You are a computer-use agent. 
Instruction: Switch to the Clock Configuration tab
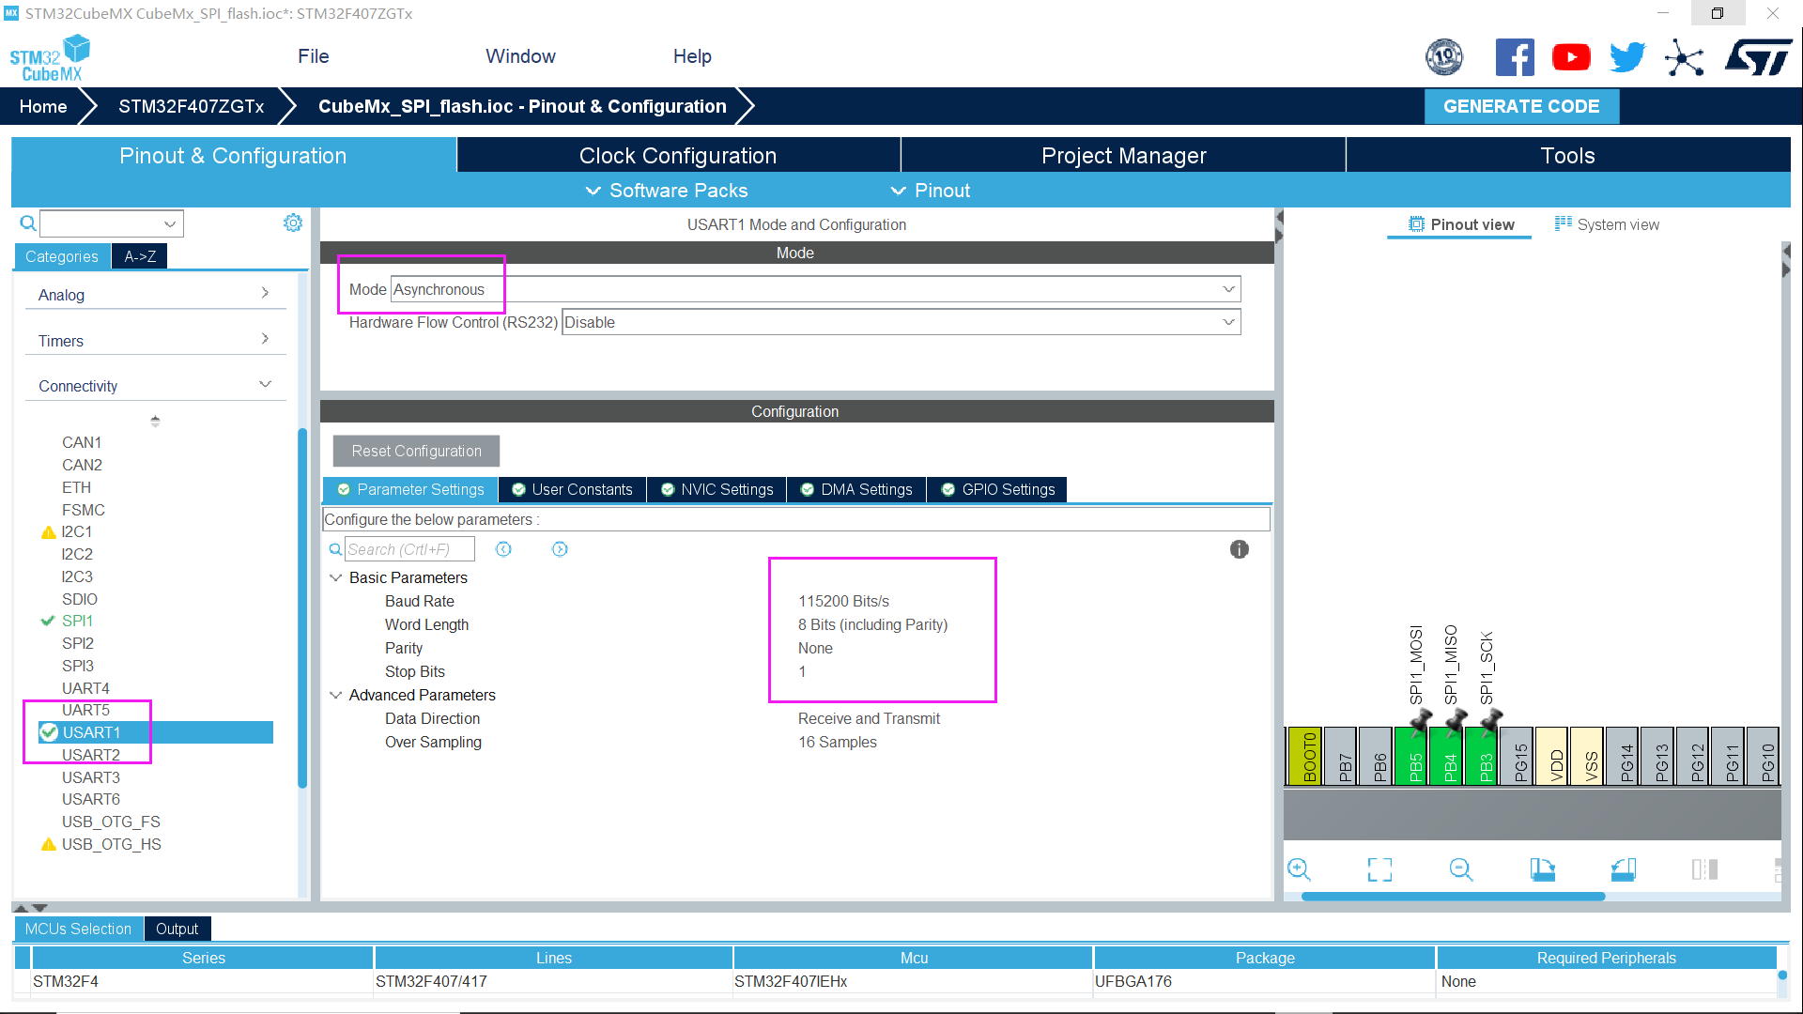677,156
